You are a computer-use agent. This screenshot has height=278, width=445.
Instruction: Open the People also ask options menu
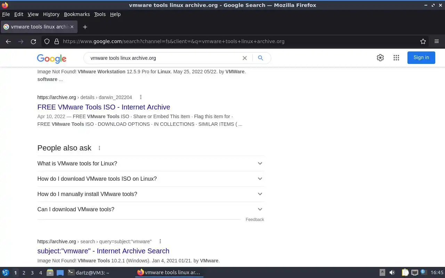pyautogui.click(x=99, y=148)
